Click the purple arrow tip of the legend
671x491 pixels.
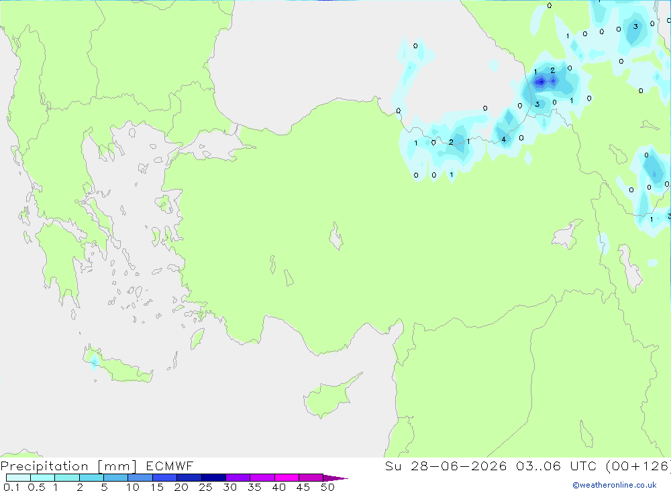click(x=335, y=478)
